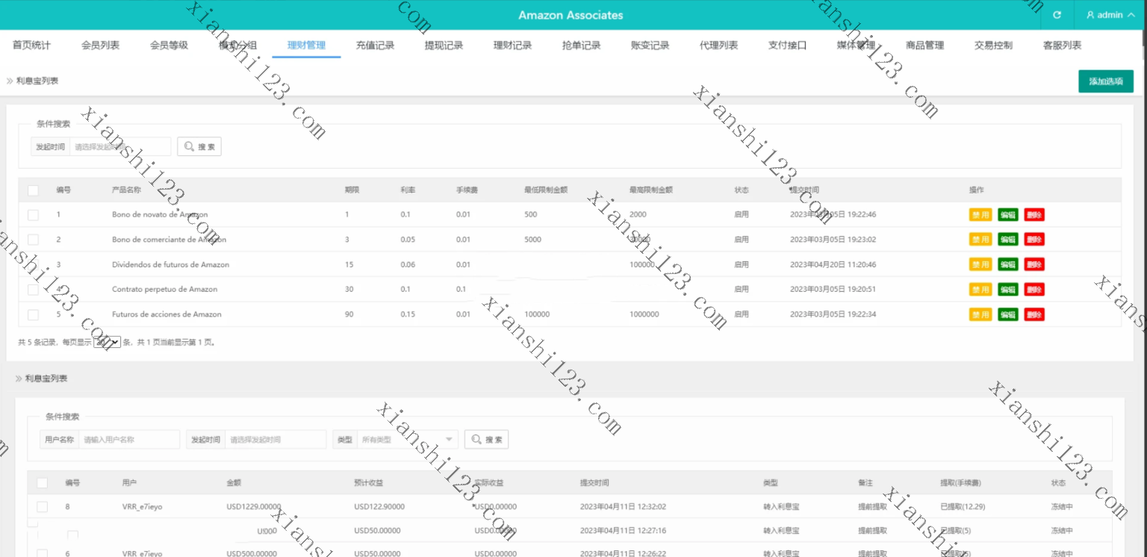The image size is (1147, 557).
Task: Check the box for Bono de novato row
Action: [33, 215]
